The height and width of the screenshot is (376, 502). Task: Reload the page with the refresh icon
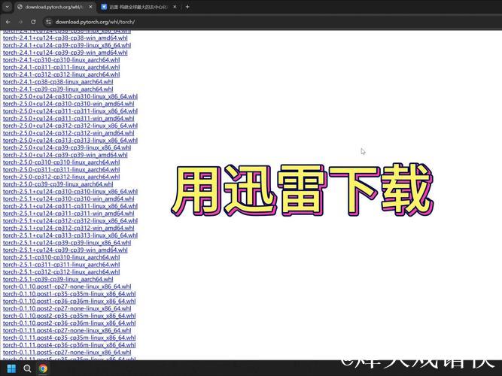click(x=33, y=22)
